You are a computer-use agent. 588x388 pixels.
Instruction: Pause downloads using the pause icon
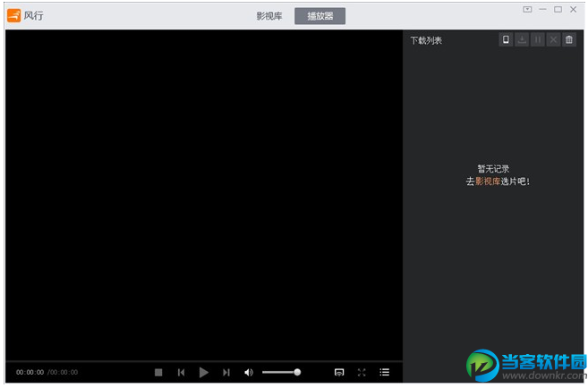click(x=537, y=39)
